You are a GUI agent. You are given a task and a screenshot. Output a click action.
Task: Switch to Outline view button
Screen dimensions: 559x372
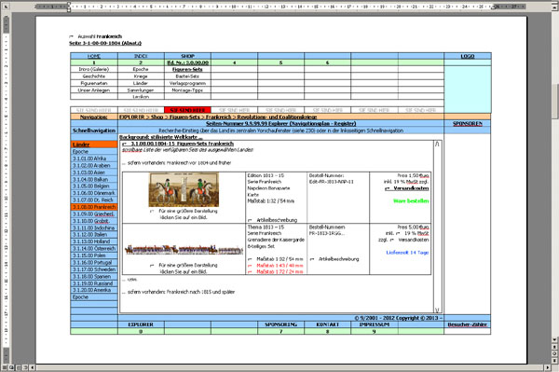click(25, 367)
